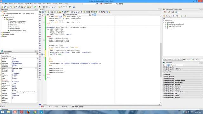Run the project with the green arrow
Screen dimensions: 203x114
[35, 7]
